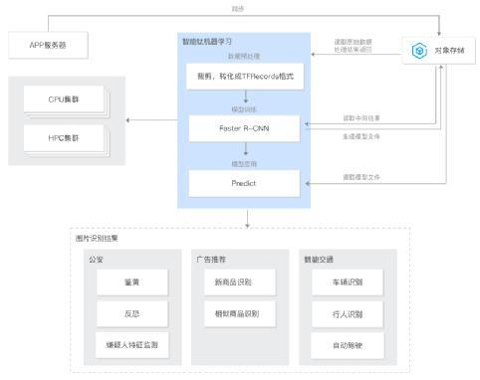Image resolution: width=480 pixels, height=380 pixels.
Task: Click the 图片识别结果 heading
Action: (97, 238)
